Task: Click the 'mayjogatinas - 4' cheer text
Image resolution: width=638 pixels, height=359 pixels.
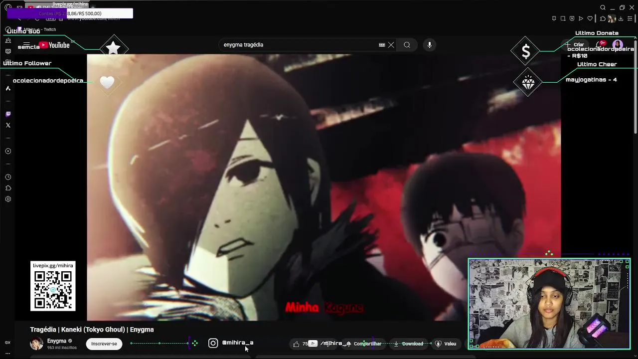Action: click(591, 80)
